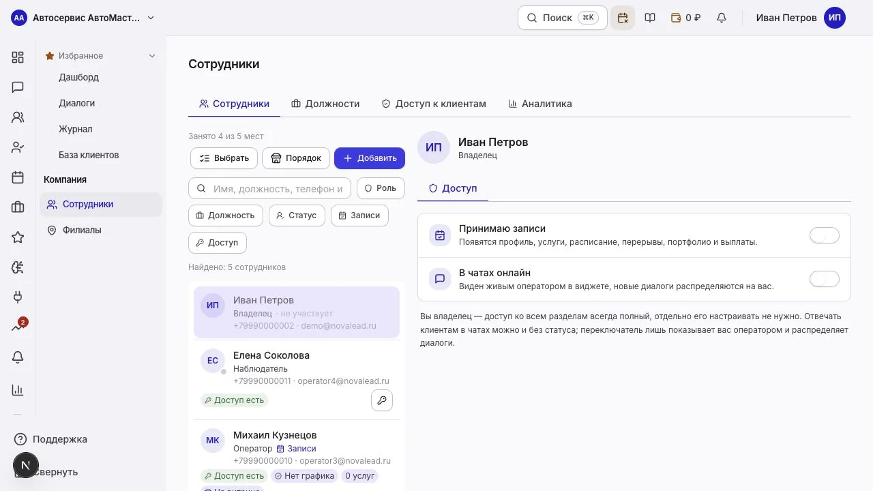
Task: Click the star icon in the left rail
Action: point(18,237)
